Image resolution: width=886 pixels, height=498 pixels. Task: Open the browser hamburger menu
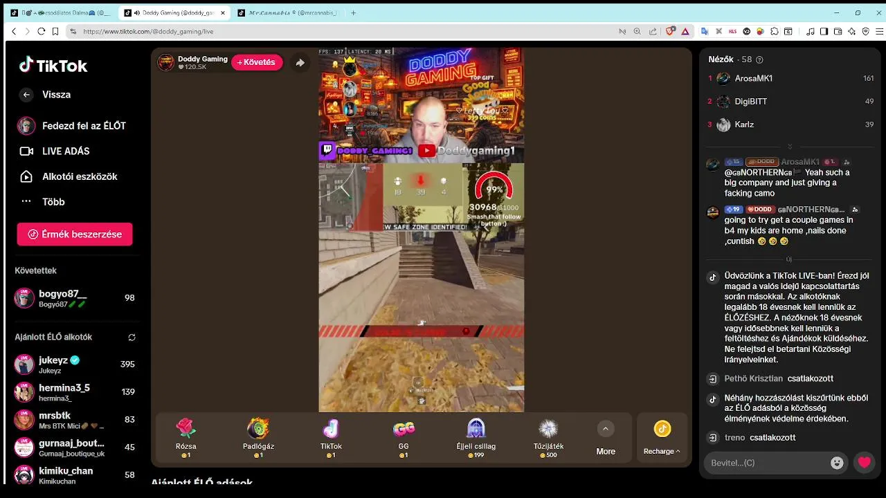coord(880,31)
